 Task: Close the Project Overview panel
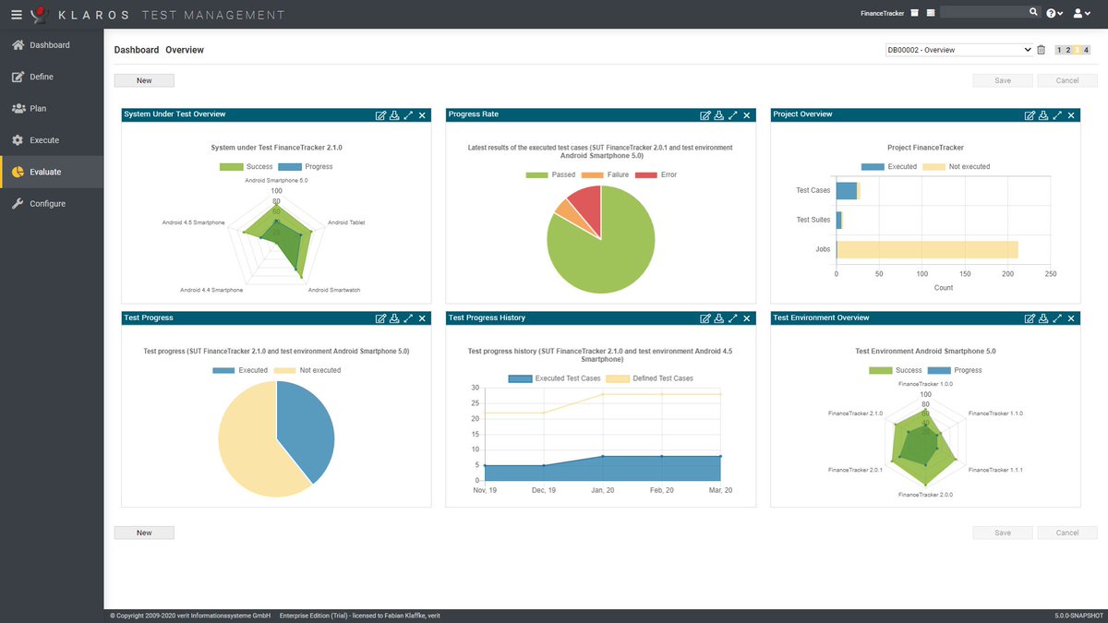[1071, 115]
